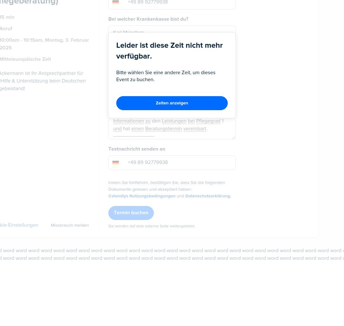Click the 'Sie werden auf eine externe Seite weitergeleitet' note

pyautogui.click(x=152, y=226)
